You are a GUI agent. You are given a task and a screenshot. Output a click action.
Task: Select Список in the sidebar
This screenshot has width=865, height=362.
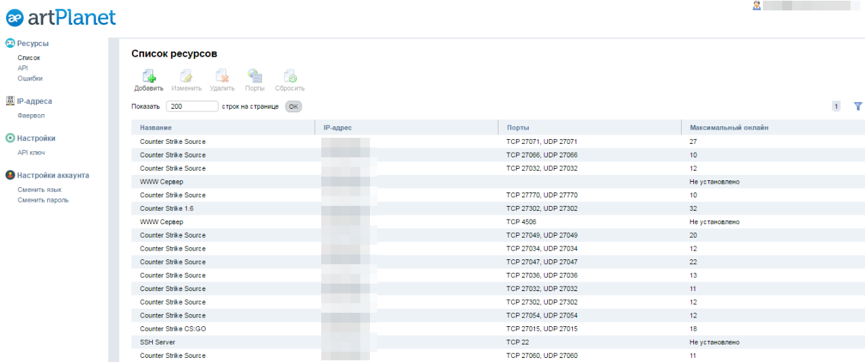click(x=29, y=57)
